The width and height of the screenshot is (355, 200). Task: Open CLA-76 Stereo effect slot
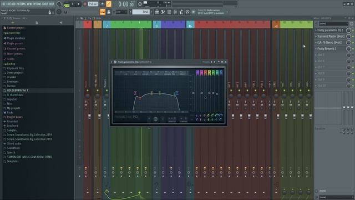coord(329,42)
